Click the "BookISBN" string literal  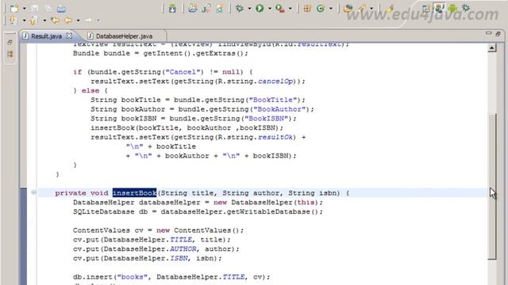coord(266,119)
